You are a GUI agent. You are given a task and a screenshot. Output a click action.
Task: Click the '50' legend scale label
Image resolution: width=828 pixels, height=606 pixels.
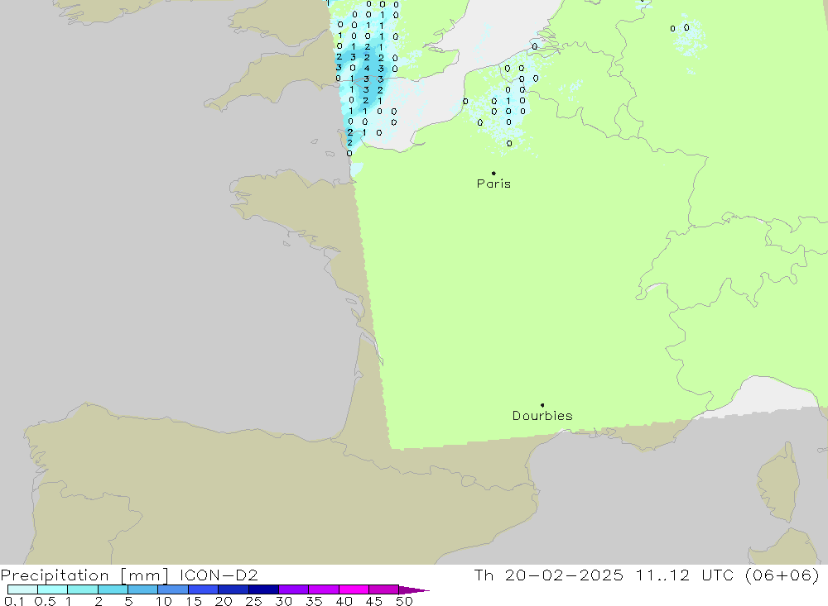point(404,601)
